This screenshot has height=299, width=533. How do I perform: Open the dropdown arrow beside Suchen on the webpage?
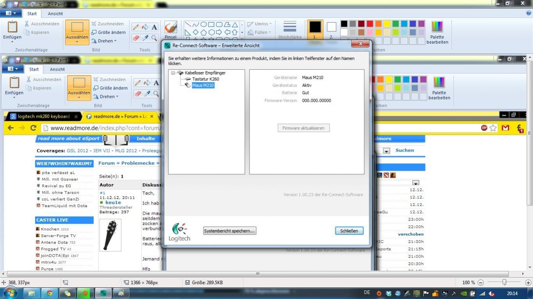point(386,151)
